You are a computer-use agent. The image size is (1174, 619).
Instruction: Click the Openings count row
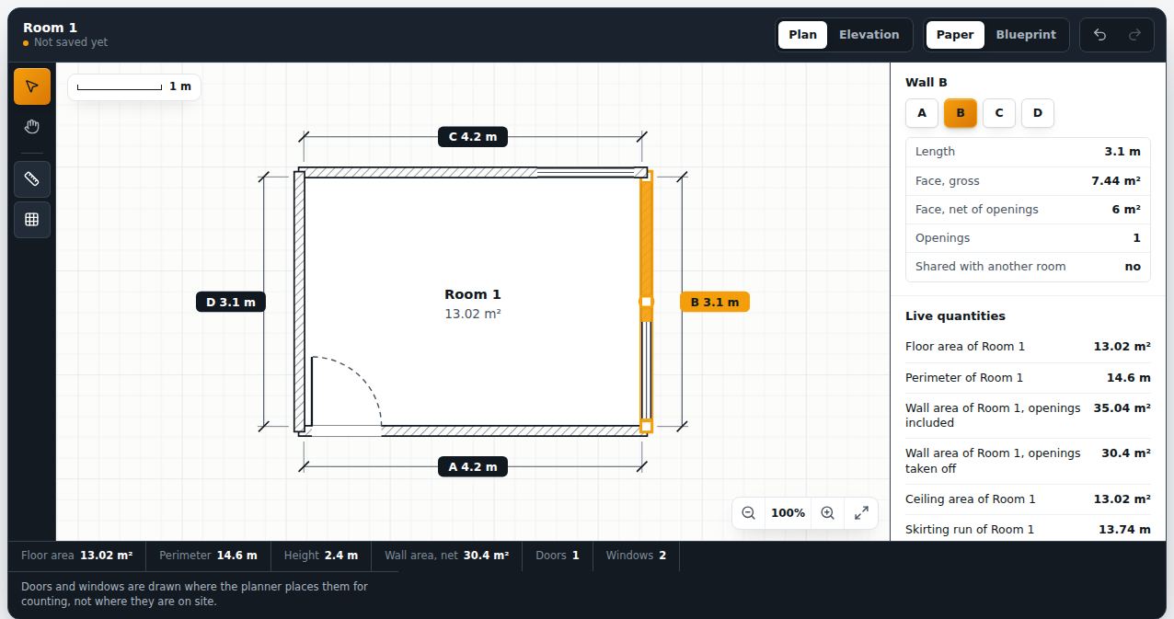(1028, 238)
